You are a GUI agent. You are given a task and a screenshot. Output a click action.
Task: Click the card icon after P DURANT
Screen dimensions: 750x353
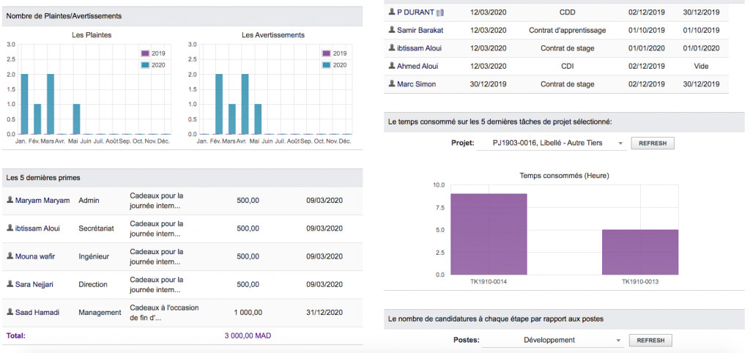[440, 13]
